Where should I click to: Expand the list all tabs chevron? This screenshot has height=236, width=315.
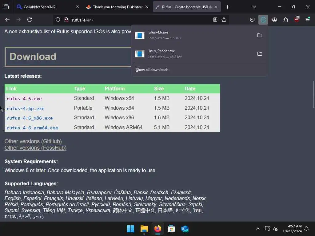[x=254, y=7]
